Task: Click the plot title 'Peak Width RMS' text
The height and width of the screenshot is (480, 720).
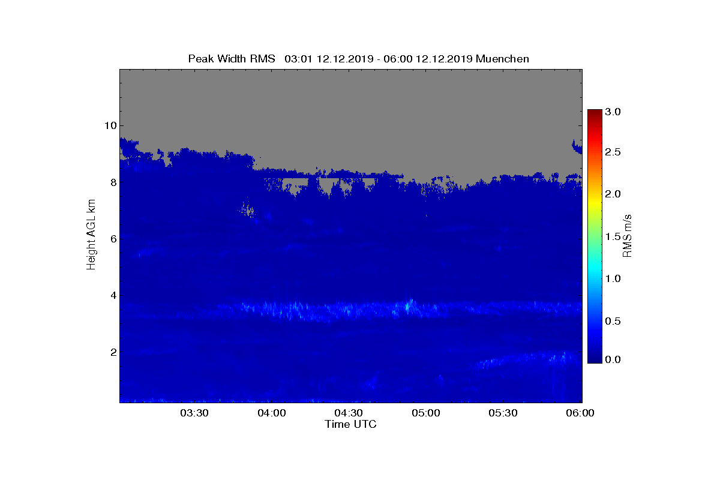Action: coord(232,59)
